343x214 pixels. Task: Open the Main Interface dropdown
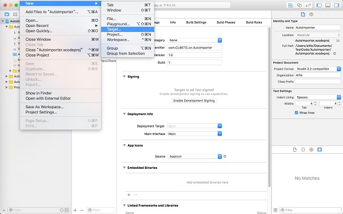[195, 134]
